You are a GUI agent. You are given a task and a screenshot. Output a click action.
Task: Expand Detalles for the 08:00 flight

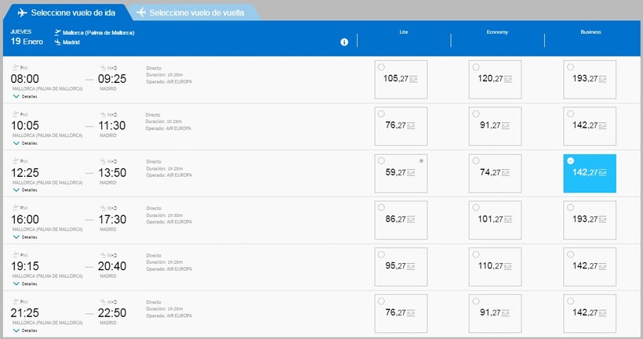25,96
